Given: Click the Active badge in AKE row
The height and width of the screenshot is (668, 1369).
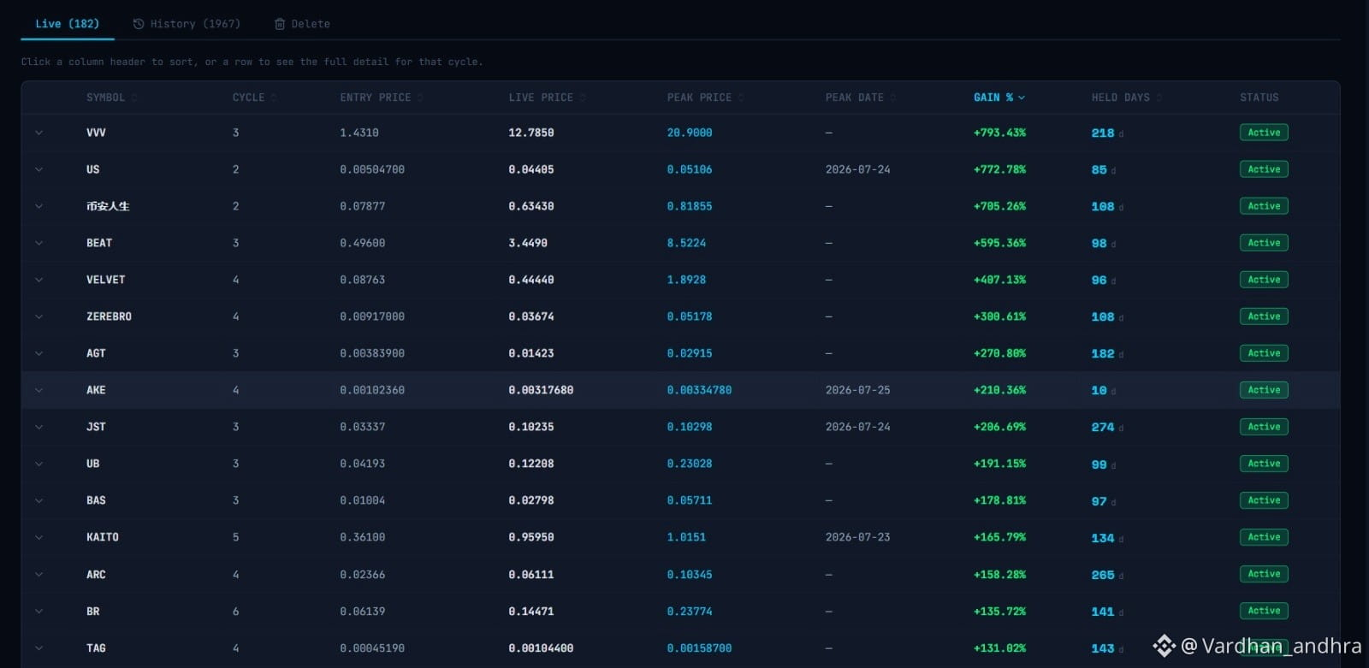Looking at the screenshot, I should [x=1264, y=390].
